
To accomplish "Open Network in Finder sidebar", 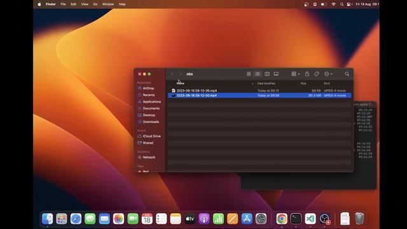I will [x=146, y=157].
